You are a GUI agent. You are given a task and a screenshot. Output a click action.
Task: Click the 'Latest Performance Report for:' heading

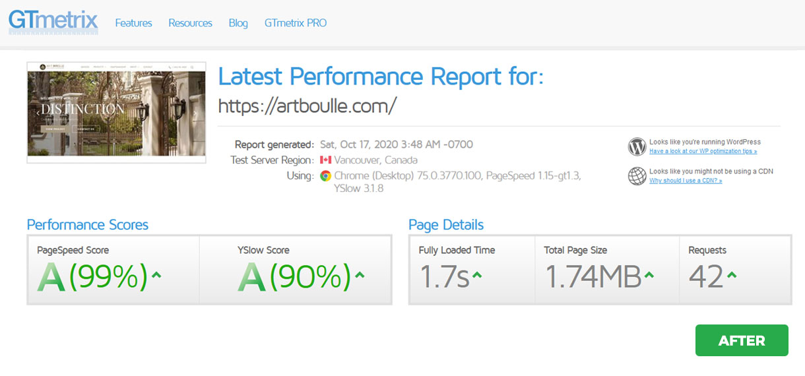click(x=381, y=77)
